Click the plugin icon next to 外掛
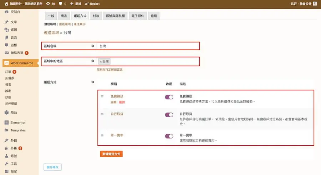The image size is (321, 175). pos(6,148)
